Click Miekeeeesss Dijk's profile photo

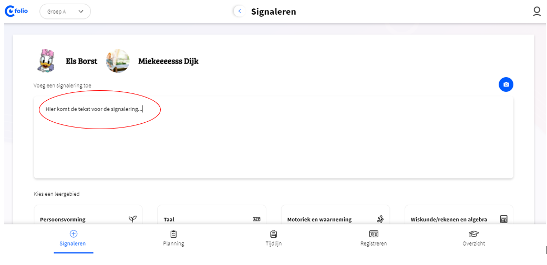118,61
